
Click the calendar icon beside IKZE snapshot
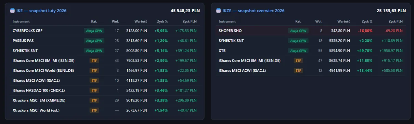[219, 11]
